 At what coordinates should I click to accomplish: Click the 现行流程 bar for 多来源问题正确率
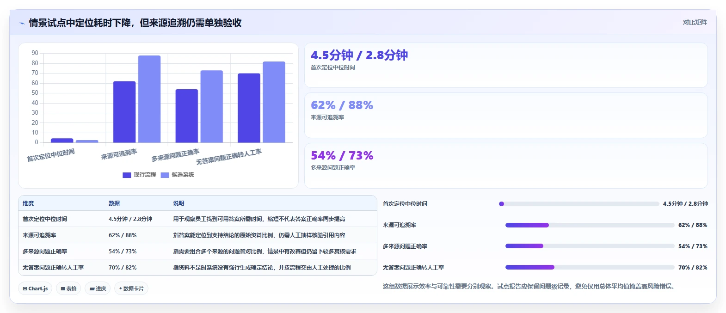[x=187, y=116]
